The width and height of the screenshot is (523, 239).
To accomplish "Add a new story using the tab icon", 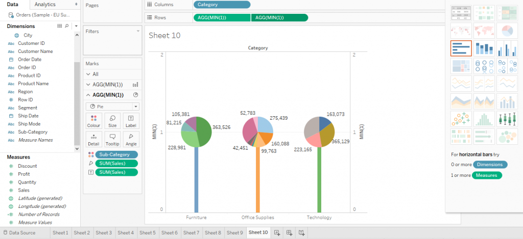I will point(301,233).
